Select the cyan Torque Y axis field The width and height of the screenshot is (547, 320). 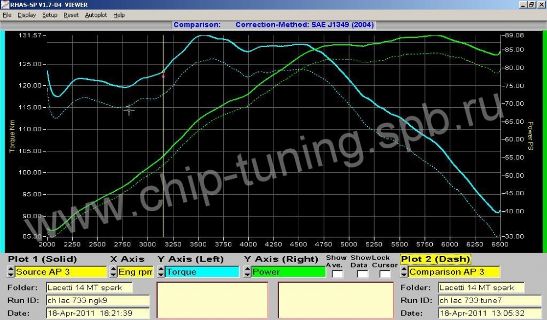202,271
